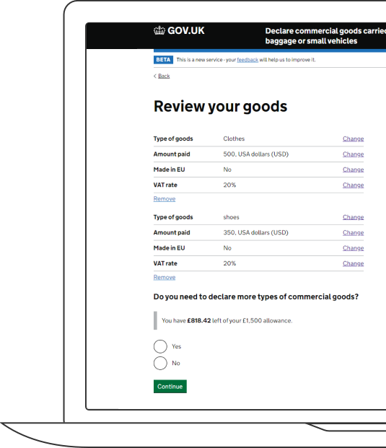386x448 pixels.
Task: Change the Clothes type of goods
Action: coord(353,139)
